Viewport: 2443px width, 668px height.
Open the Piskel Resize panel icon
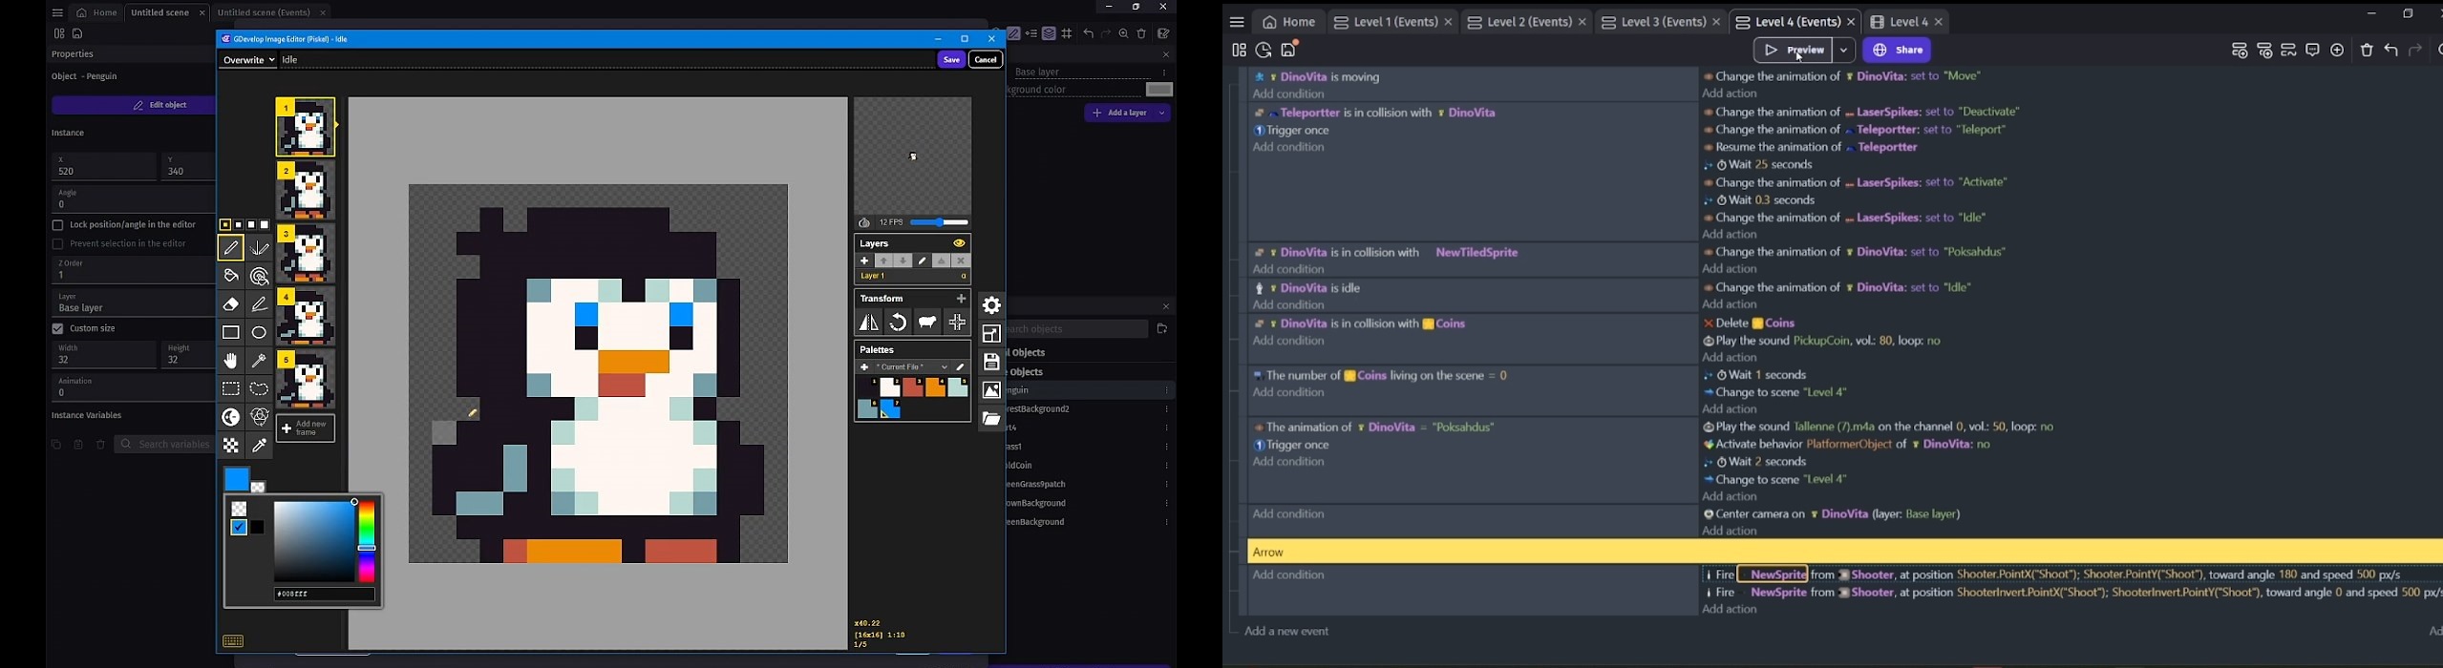[992, 334]
